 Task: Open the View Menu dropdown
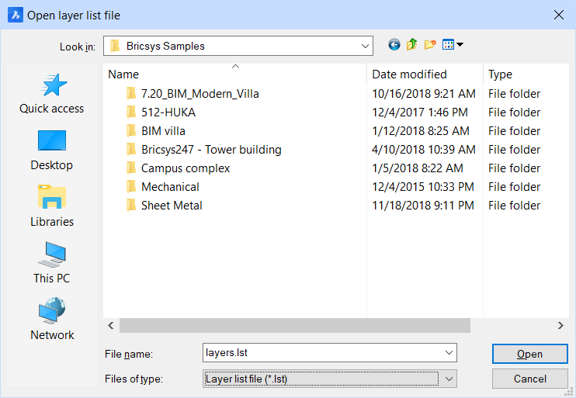(452, 45)
